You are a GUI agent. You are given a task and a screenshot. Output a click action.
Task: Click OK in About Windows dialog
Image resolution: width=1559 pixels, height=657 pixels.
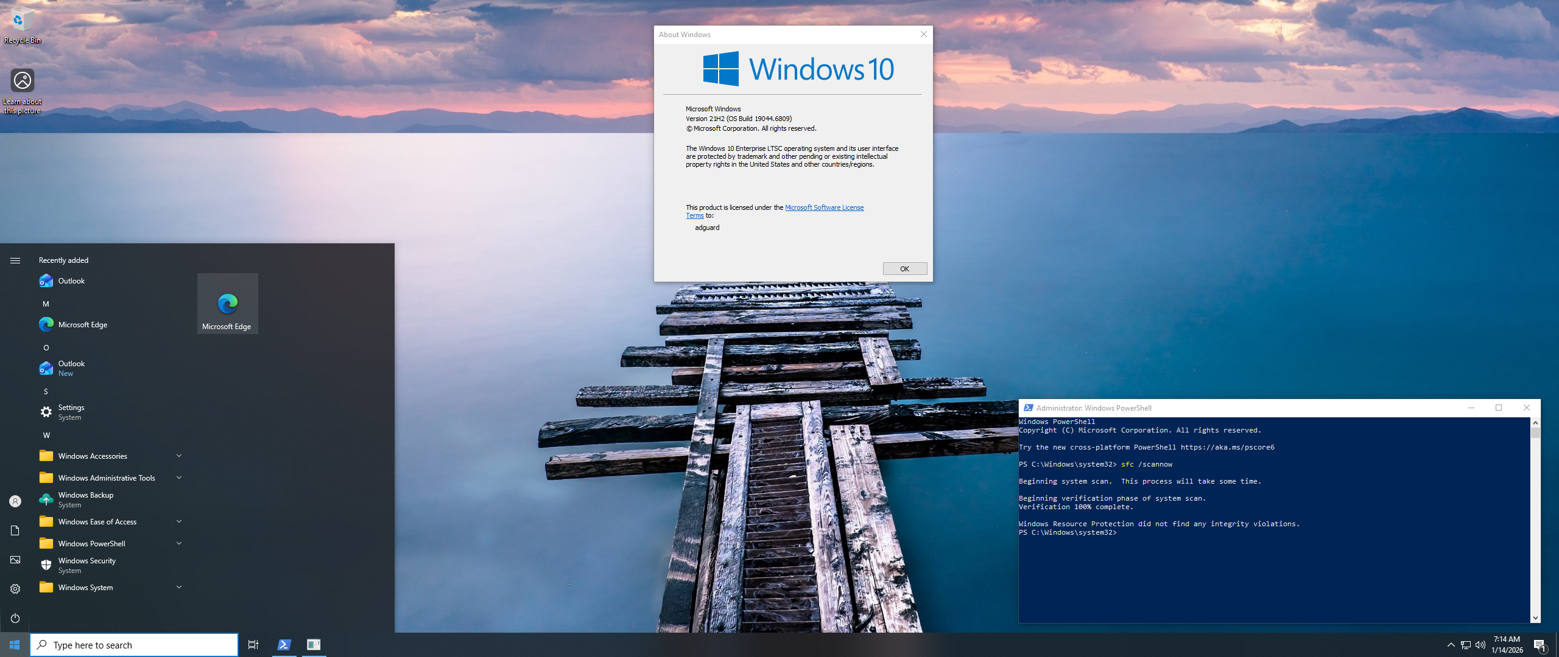(904, 269)
